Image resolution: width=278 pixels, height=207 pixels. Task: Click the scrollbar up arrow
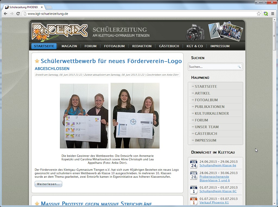click(x=274, y=20)
